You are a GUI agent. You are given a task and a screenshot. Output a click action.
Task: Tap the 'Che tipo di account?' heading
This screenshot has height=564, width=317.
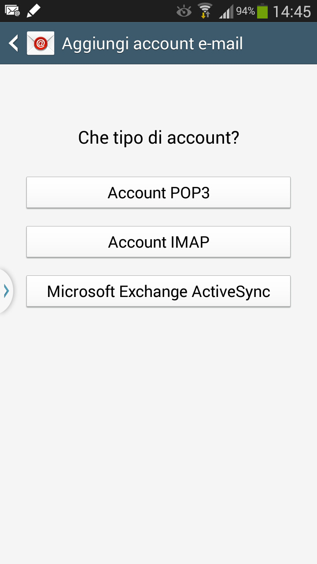click(158, 138)
